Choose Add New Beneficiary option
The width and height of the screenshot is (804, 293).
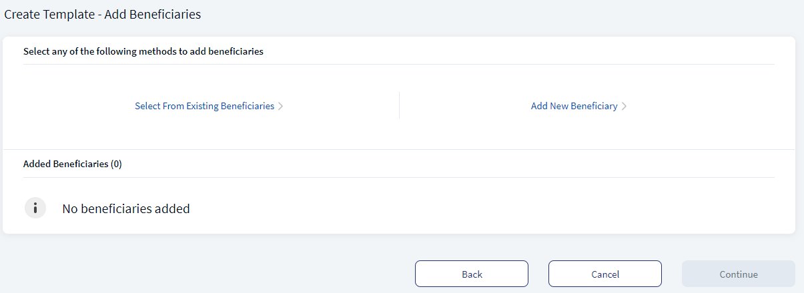click(574, 106)
